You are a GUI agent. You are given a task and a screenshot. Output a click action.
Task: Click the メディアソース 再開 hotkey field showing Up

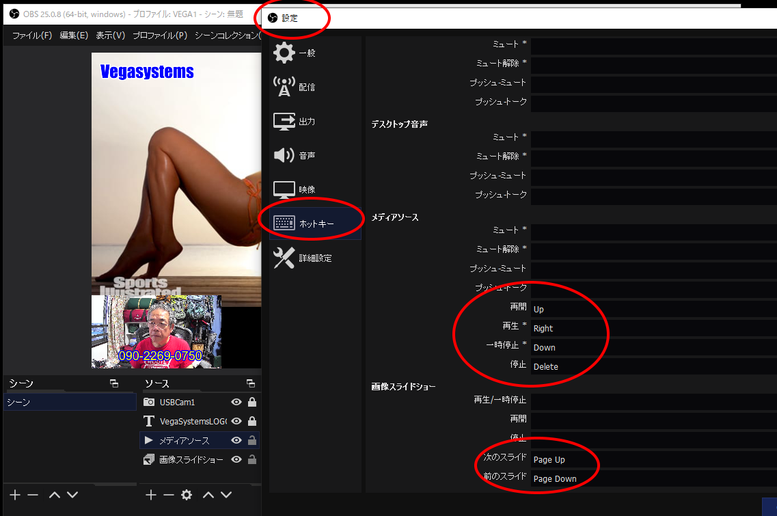point(654,309)
